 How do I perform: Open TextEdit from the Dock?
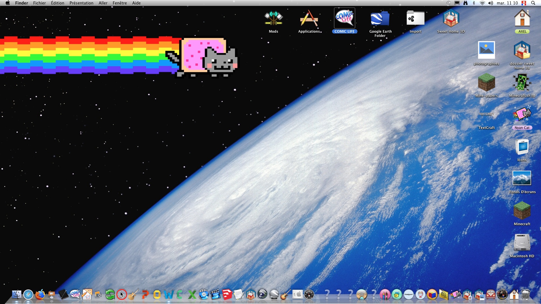[239, 295]
